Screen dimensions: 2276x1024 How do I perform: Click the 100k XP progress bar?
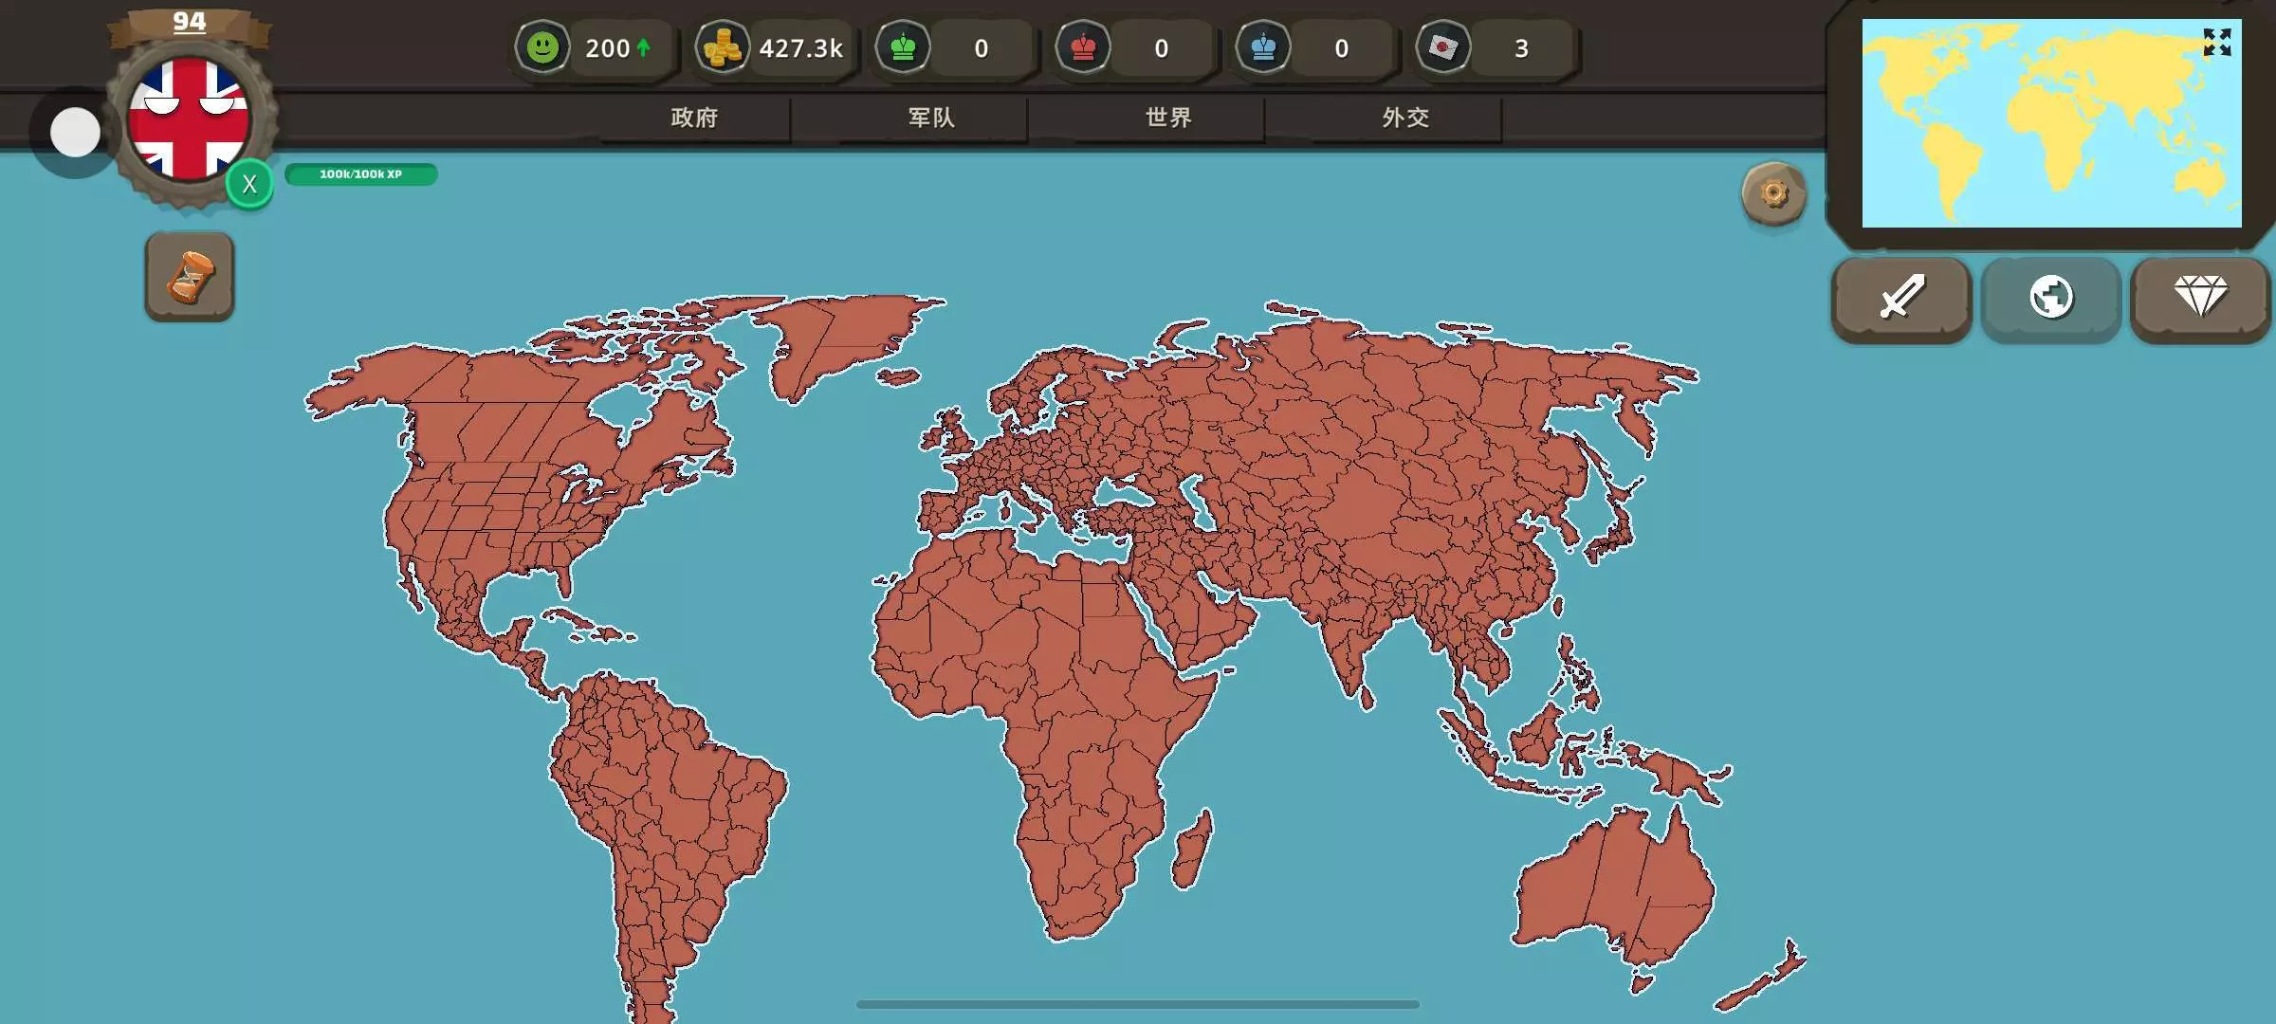(360, 174)
